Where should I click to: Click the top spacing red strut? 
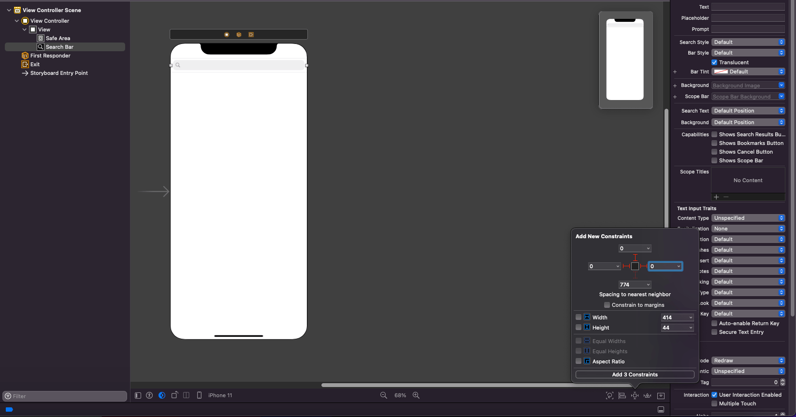(635, 258)
